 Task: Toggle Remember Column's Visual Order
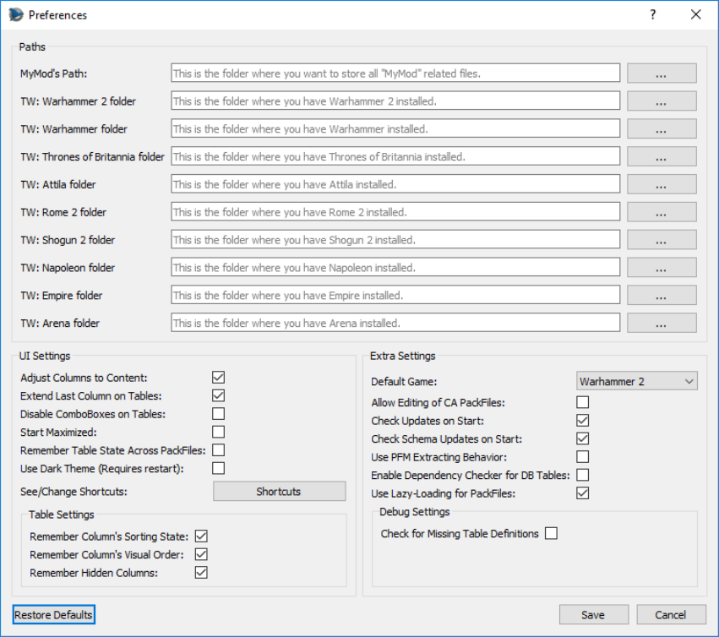click(201, 554)
